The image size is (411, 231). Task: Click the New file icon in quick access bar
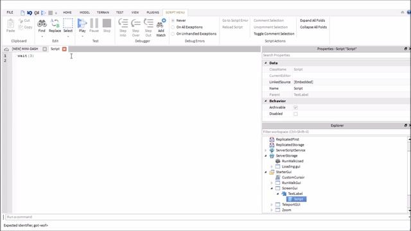[22, 13]
